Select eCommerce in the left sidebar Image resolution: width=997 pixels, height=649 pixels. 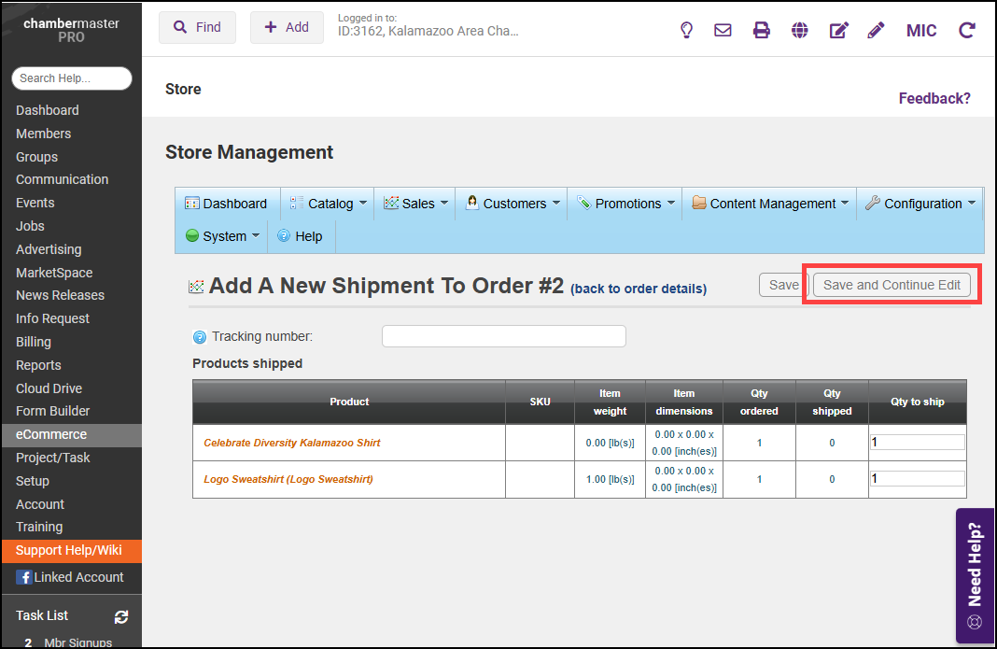51,434
